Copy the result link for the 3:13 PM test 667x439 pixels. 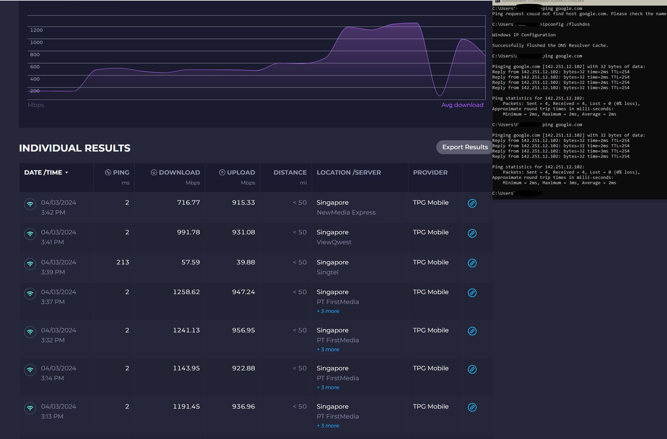pyautogui.click(x=472, y=408)
